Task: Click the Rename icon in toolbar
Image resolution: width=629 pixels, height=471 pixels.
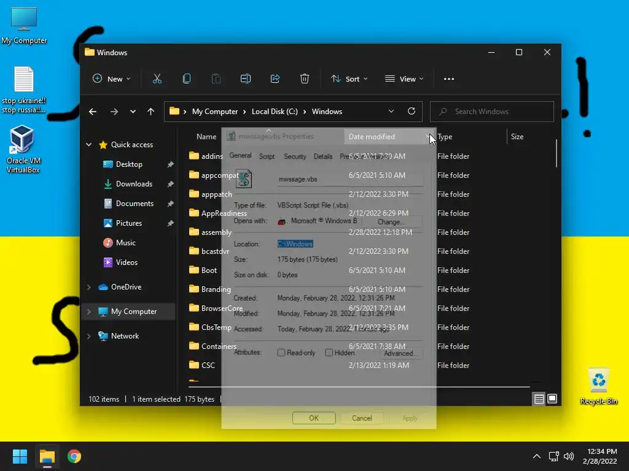Action: (246, 79)
